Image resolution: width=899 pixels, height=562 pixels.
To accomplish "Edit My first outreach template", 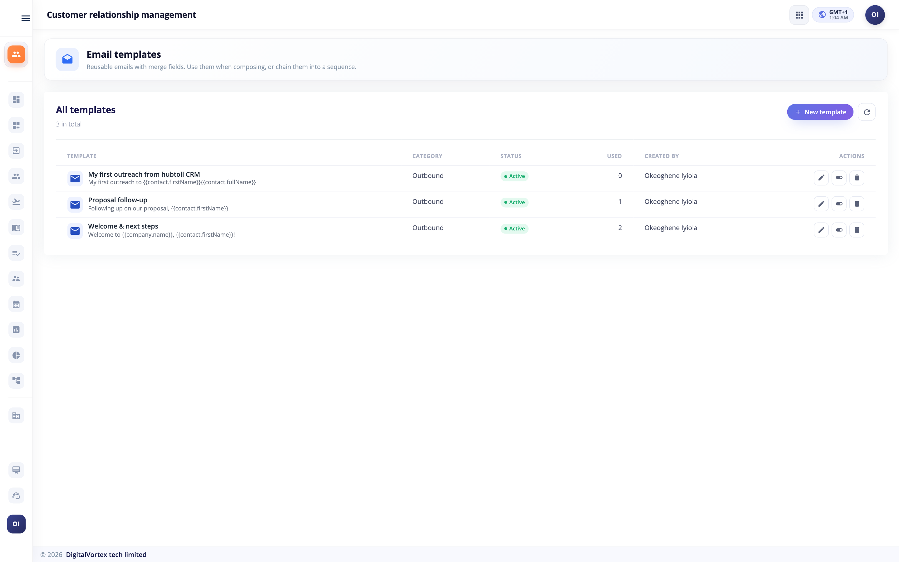I will (821, 178).
